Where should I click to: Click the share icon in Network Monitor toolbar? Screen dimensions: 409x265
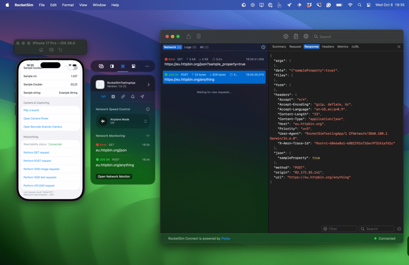[x=189, y=36]
